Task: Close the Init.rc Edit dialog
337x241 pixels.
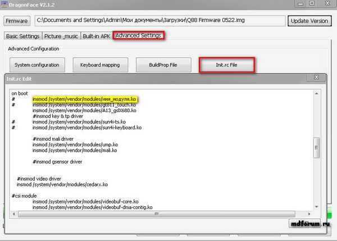Action: [x=316, y=77]
